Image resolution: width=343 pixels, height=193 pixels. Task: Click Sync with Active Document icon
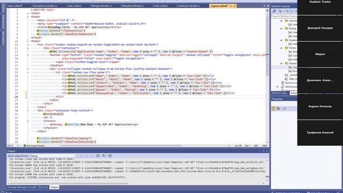point(287,11)
